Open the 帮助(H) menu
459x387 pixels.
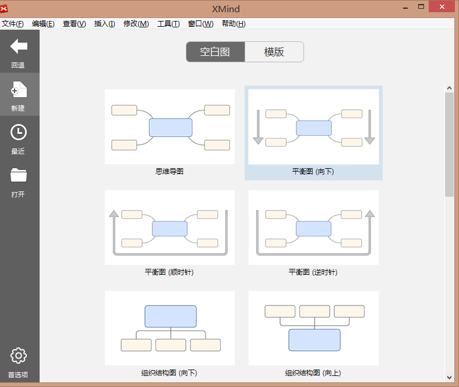[x=234, y=24]
